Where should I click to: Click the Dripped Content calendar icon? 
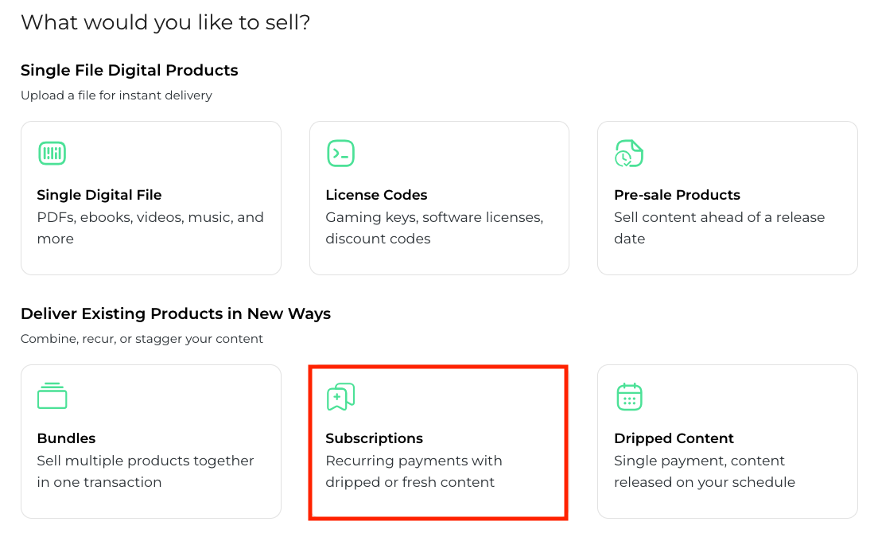(629, 396)
